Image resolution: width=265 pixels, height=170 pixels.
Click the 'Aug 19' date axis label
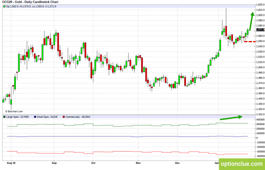click(x=11, y=163)
